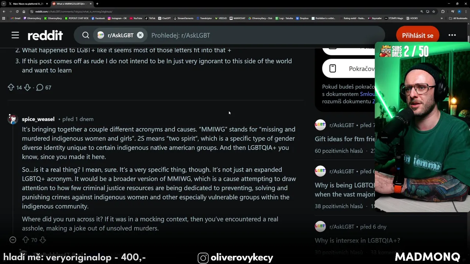Open the zoom magnifier icon in address bar
Viewport: 470px width, 264px height.
(x=422, y=11)
